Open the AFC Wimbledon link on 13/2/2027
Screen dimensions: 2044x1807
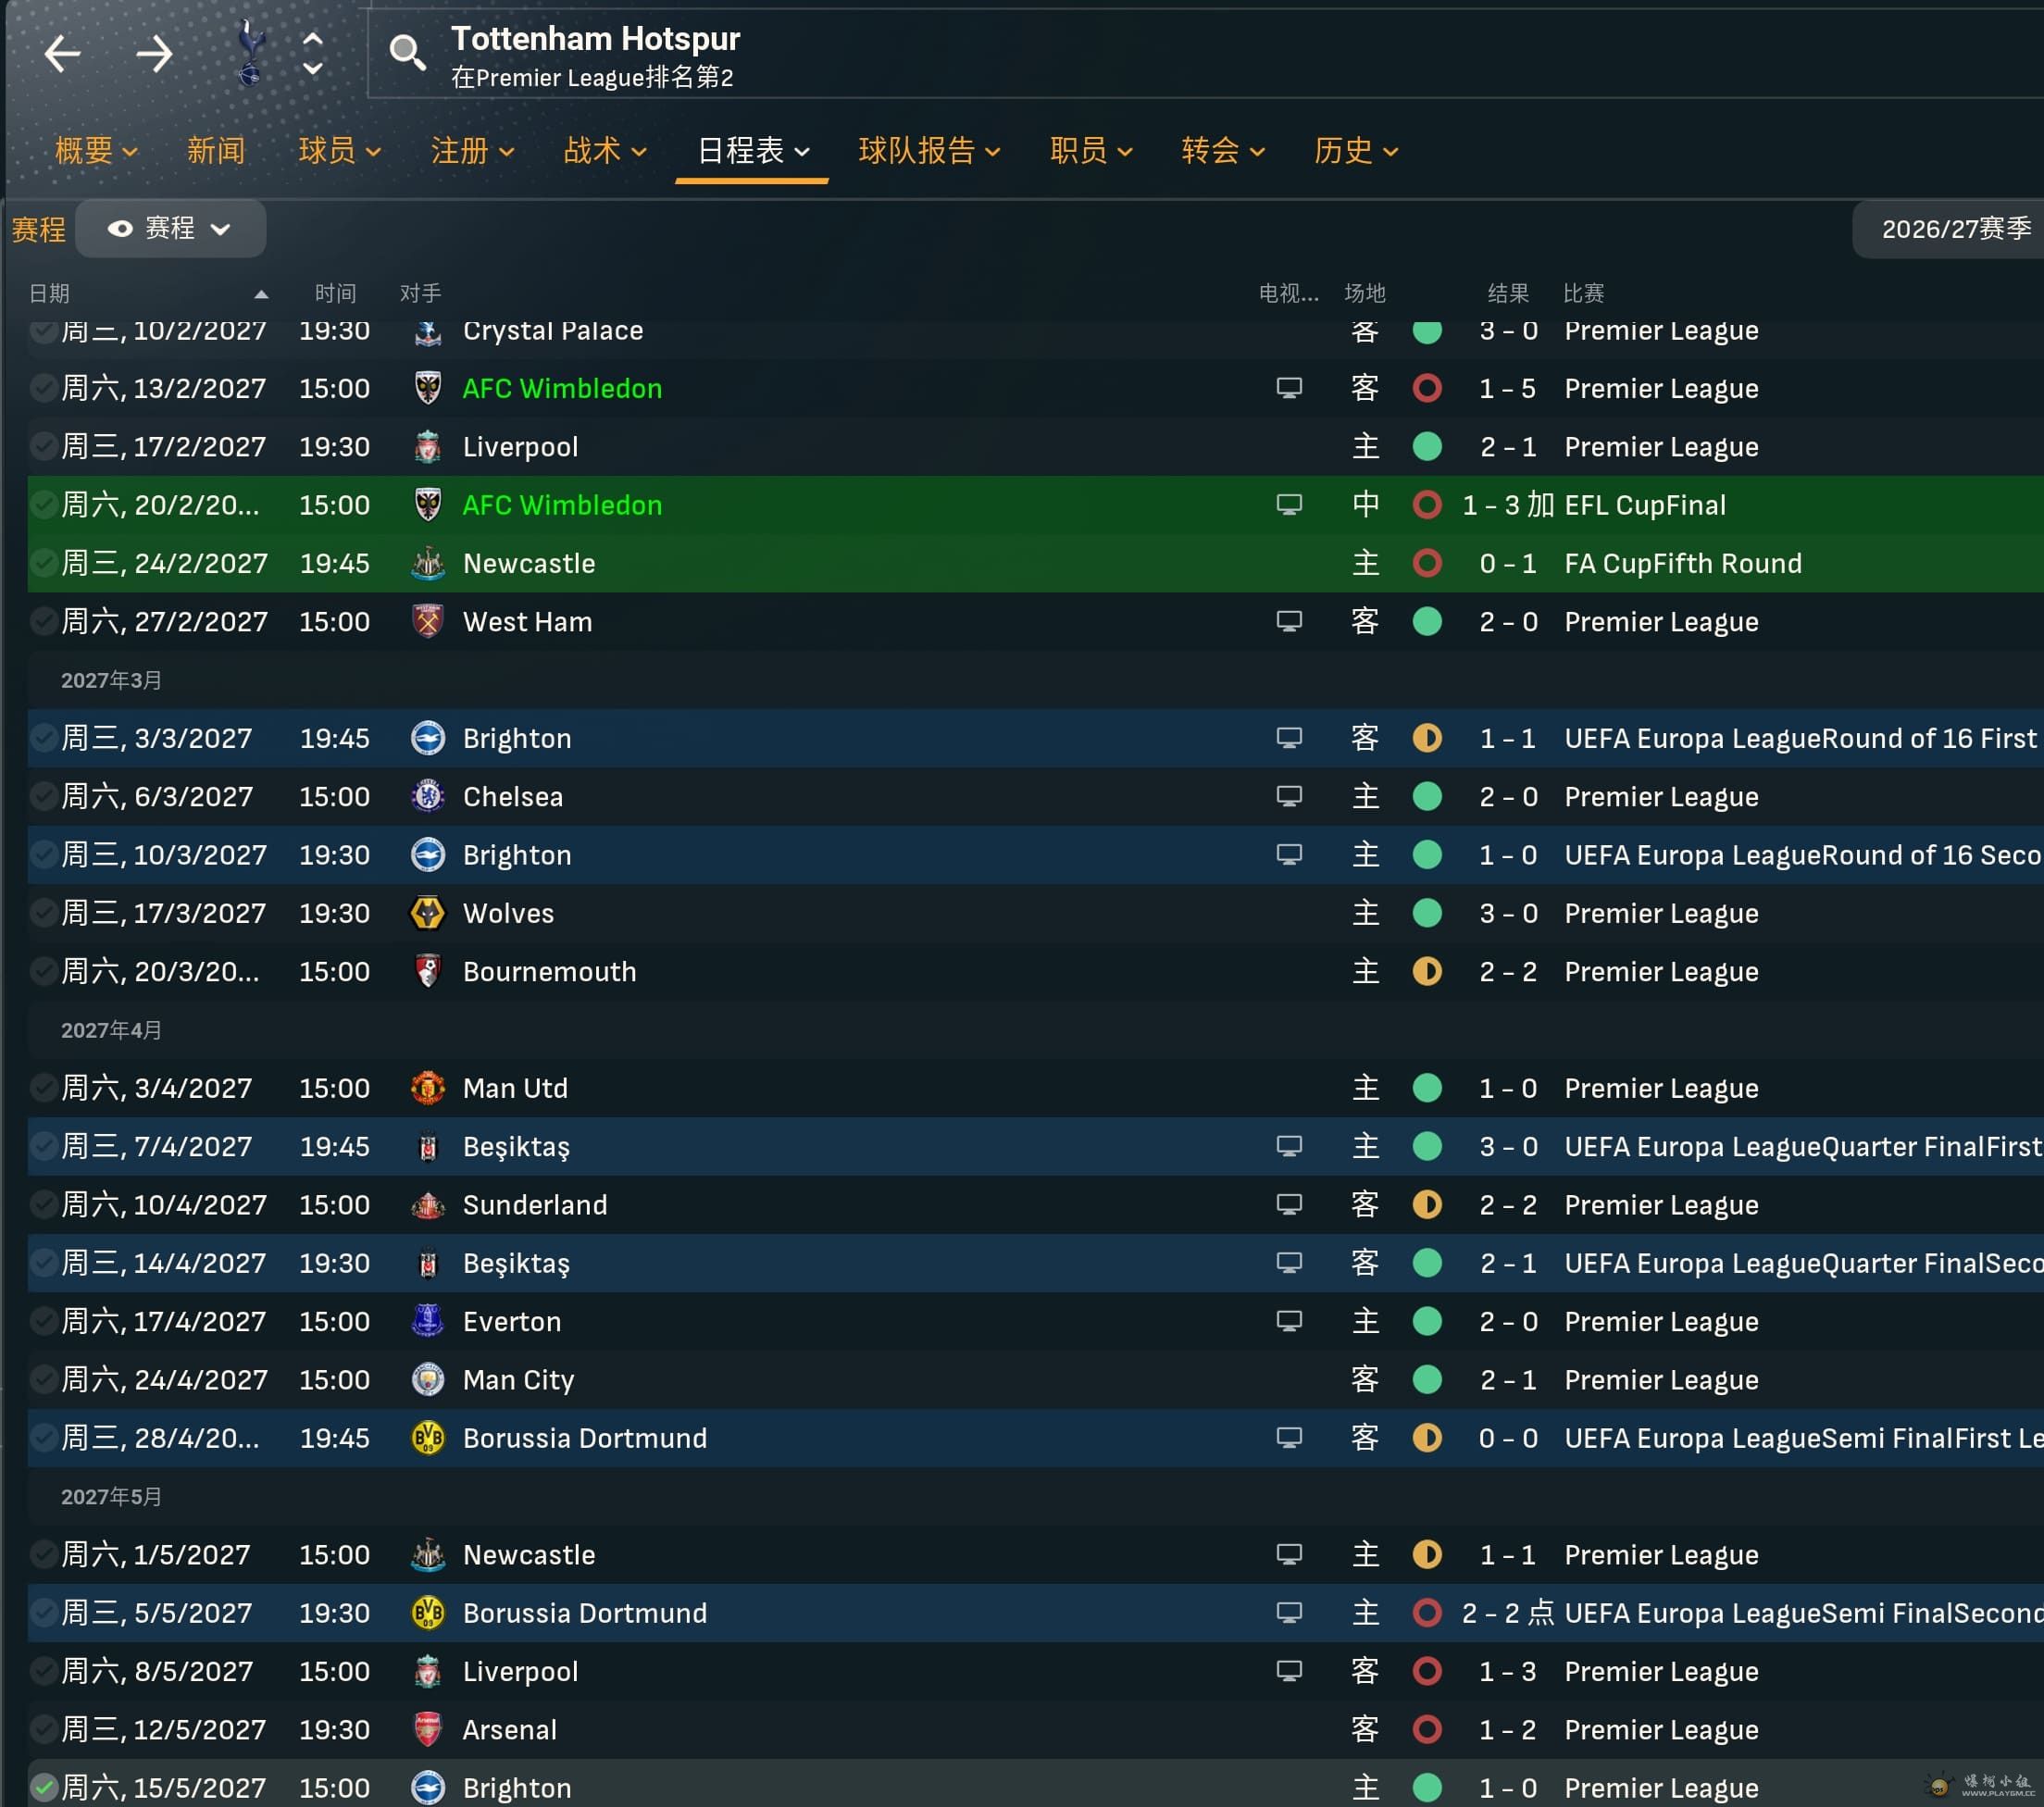coord(562,388)
